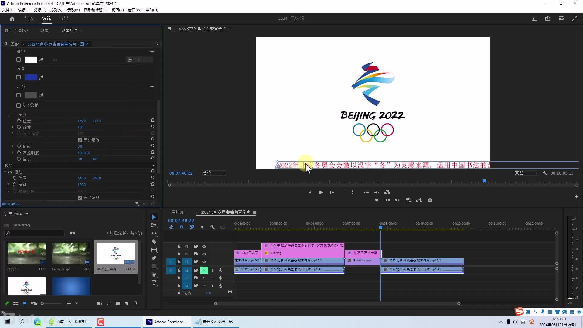Uncheck uniform scale under Transform (变换)

click(x=80, y=140)
